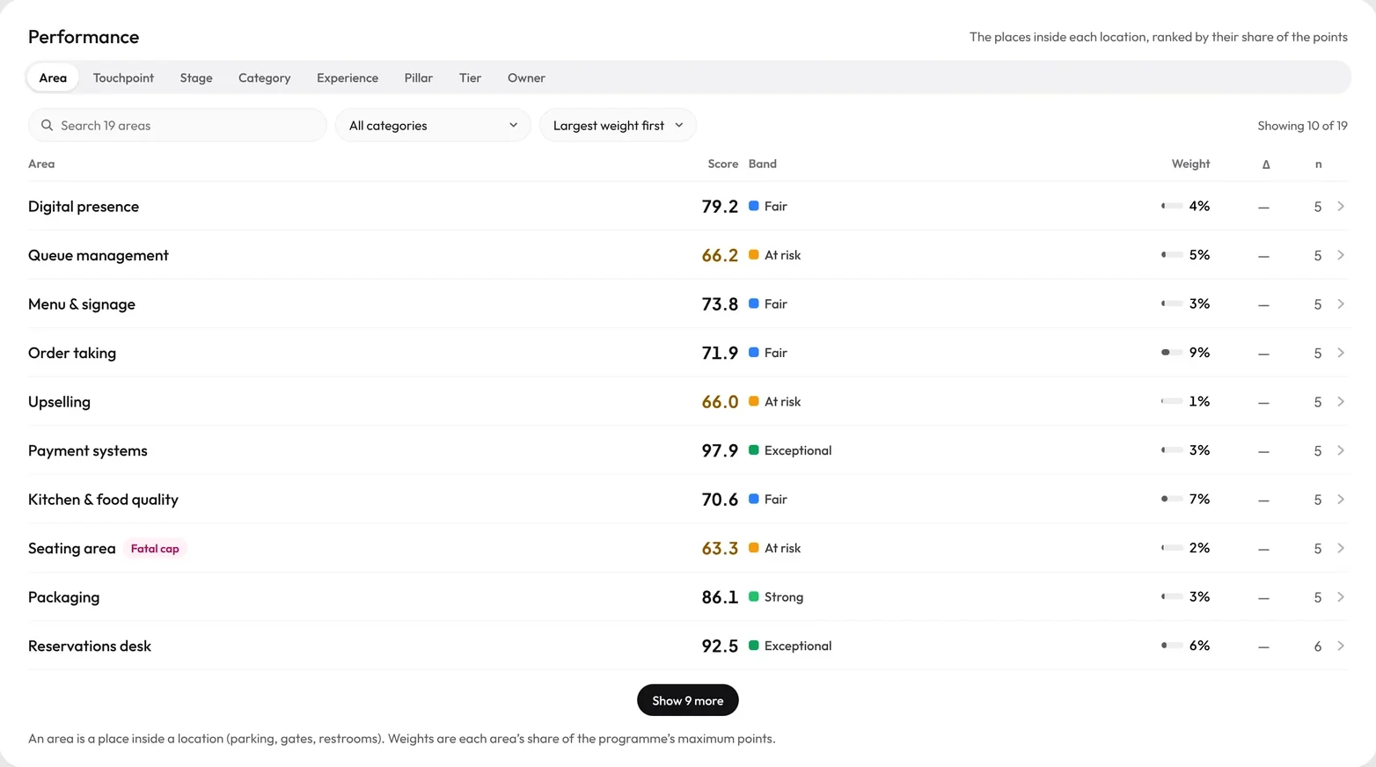The height and width of the screenshot is (767, 1376).
Task: Click the Fatal cap badge on Seating area
Action: coord(155,549)
